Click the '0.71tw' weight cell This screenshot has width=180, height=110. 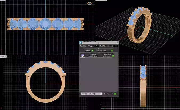pyautogui.click(x=109, y=56)
